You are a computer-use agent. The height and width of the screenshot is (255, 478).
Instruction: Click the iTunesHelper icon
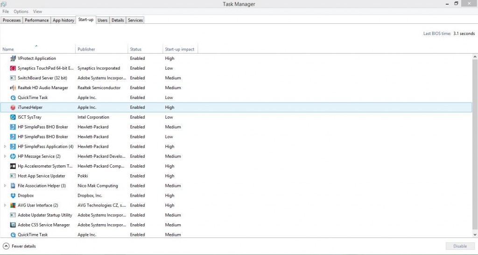pyautogui.click(x=13, y=107)
